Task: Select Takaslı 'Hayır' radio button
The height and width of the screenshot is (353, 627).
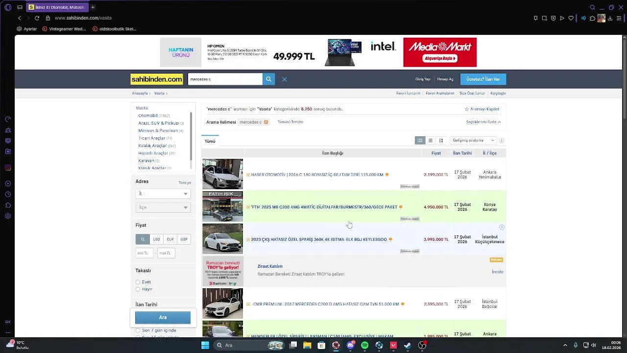Action: pos(138,289)
